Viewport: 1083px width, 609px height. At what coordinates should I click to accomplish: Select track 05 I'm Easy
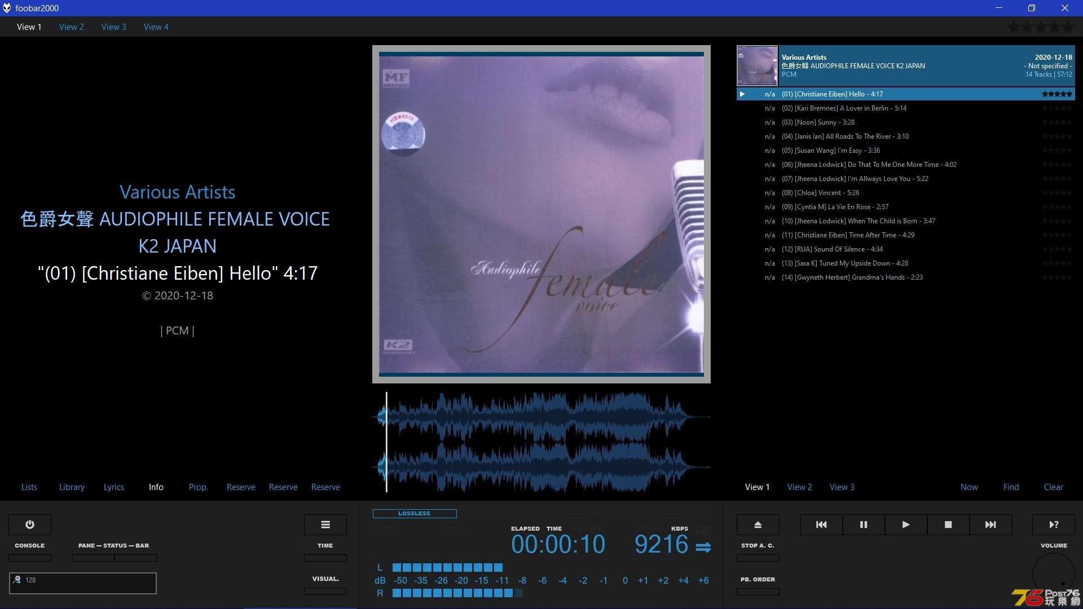pyautogui.click(x=906, y=151)
